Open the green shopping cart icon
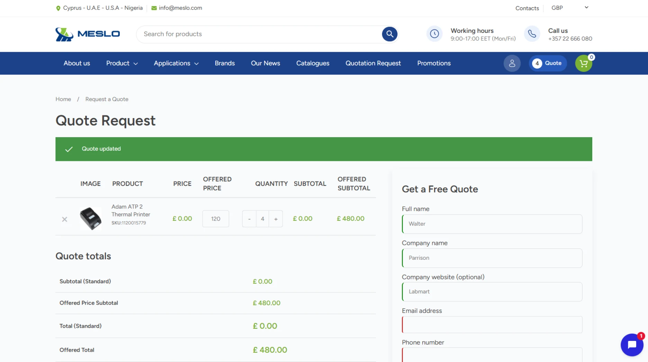 click(584, 64)
